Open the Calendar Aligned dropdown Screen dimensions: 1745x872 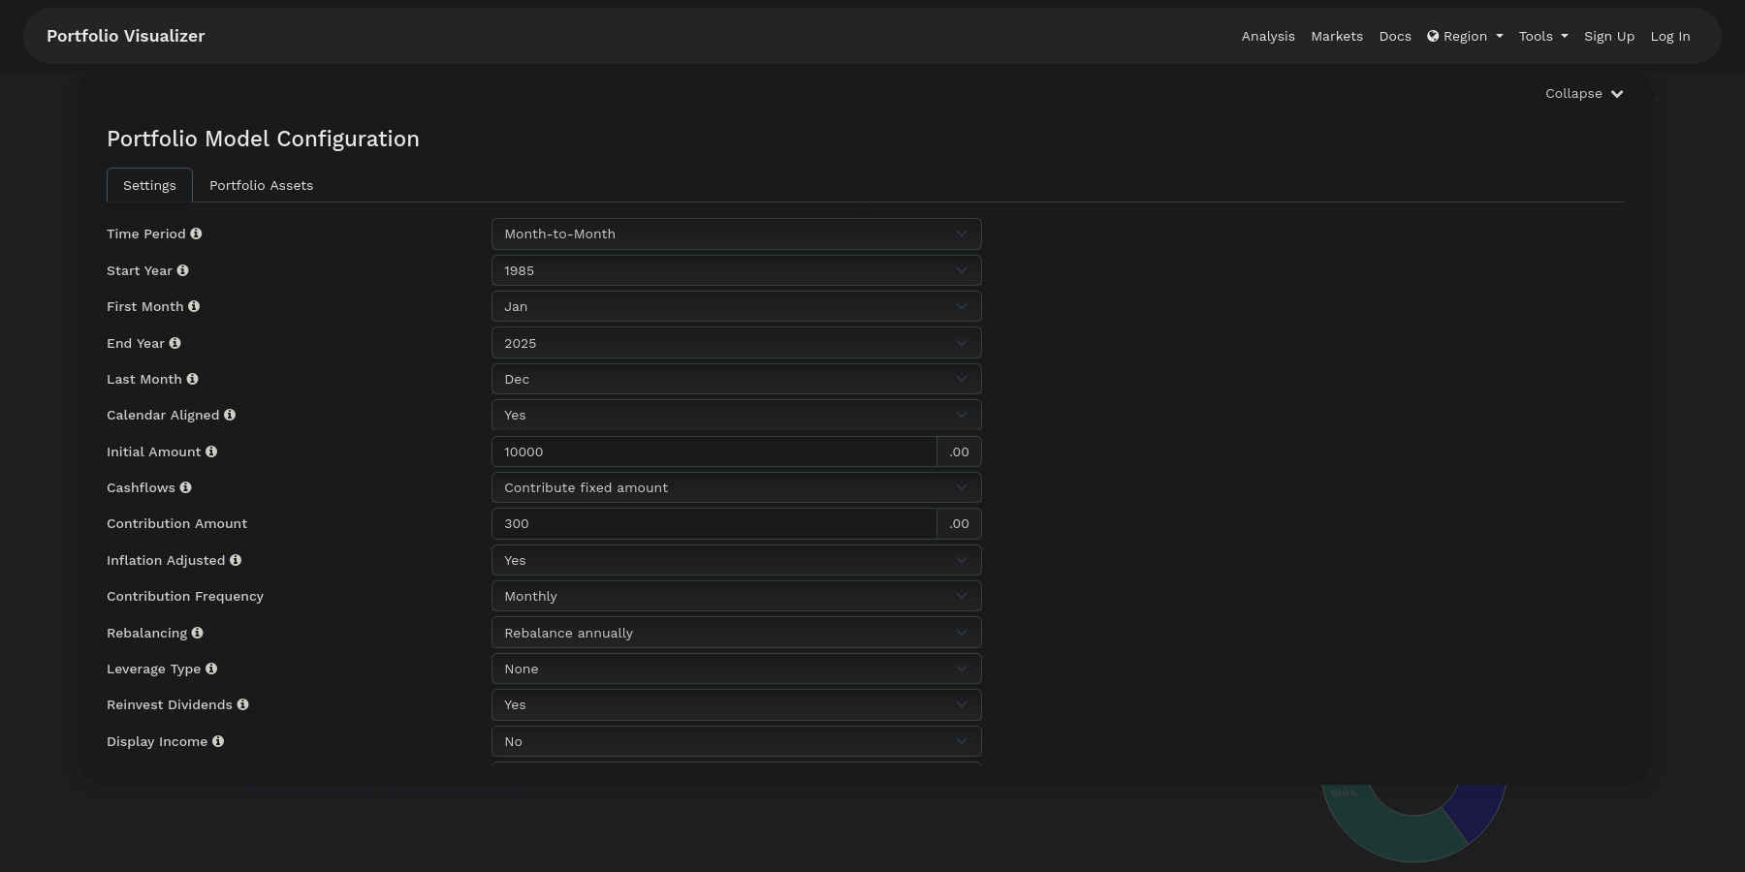click(x=737, y=415)
